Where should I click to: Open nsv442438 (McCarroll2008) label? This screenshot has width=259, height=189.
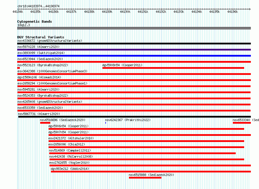point(71,156)
